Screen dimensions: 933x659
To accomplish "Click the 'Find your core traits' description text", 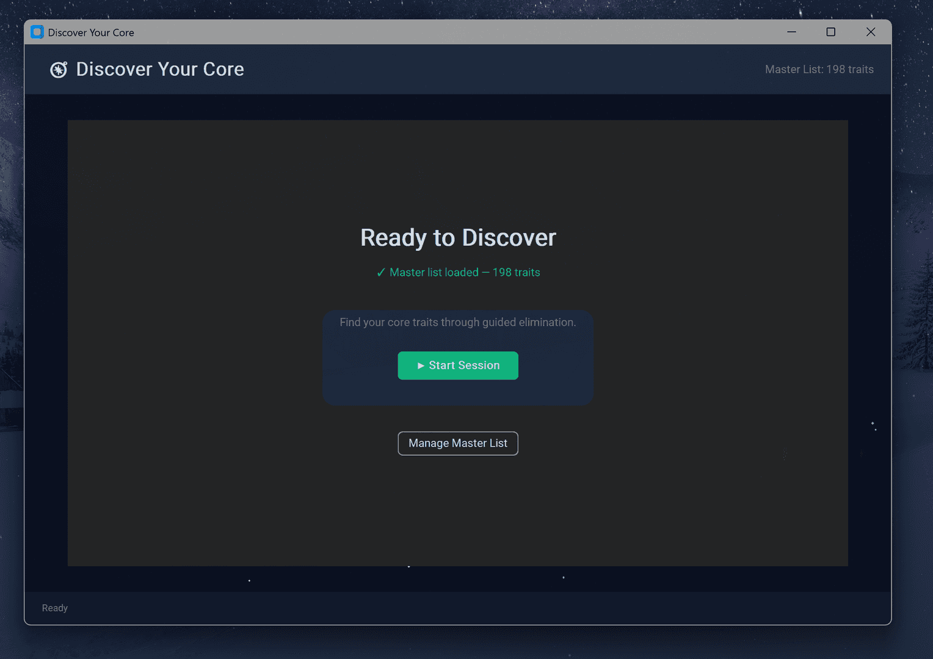I will (x=458, y=322).
